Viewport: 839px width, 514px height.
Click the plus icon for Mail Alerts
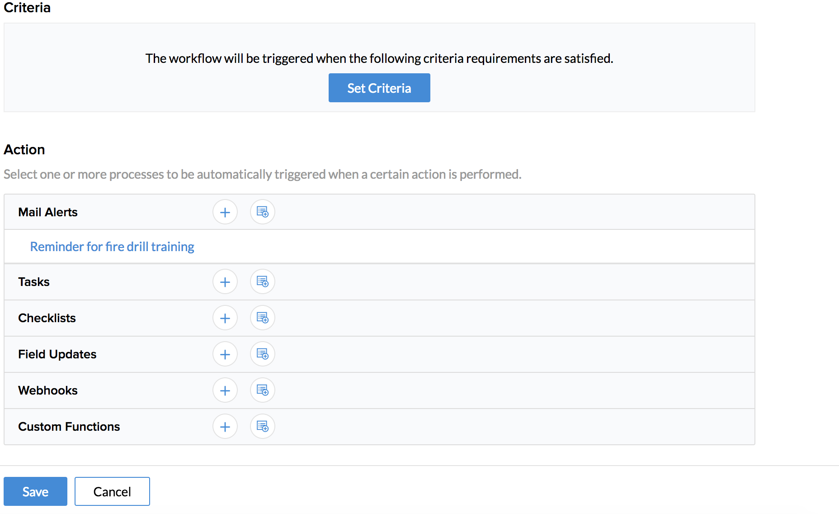[x=225, y=212]
